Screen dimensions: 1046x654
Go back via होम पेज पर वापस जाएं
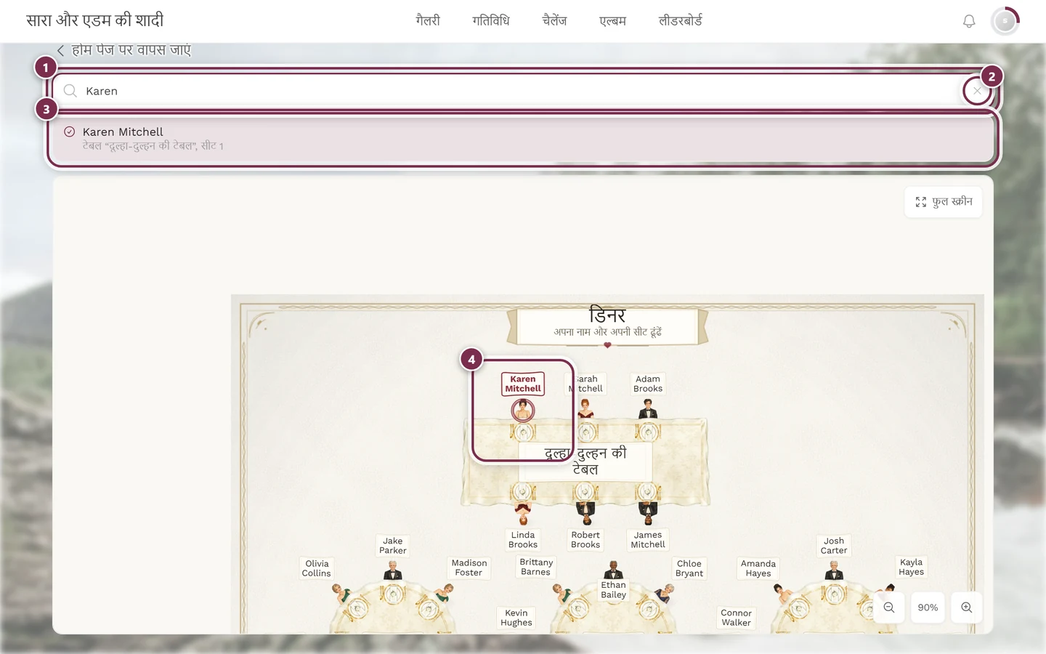click(124, 50)
